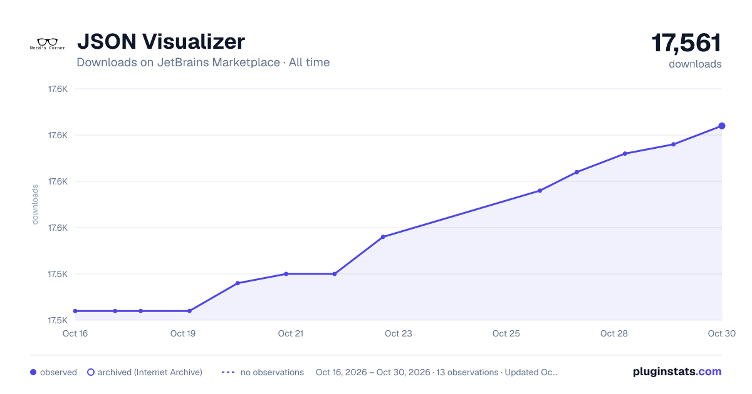This screenshot has width=752, height=394.
Task: Click the 'Downloads on JetBrains Marketplace · All time' subtitle
Action: coord(203,63)
